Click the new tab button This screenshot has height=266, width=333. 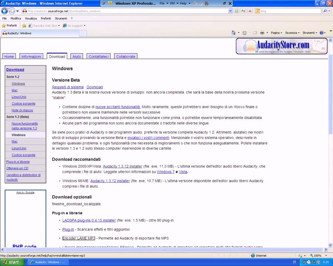tap(83, 33)
